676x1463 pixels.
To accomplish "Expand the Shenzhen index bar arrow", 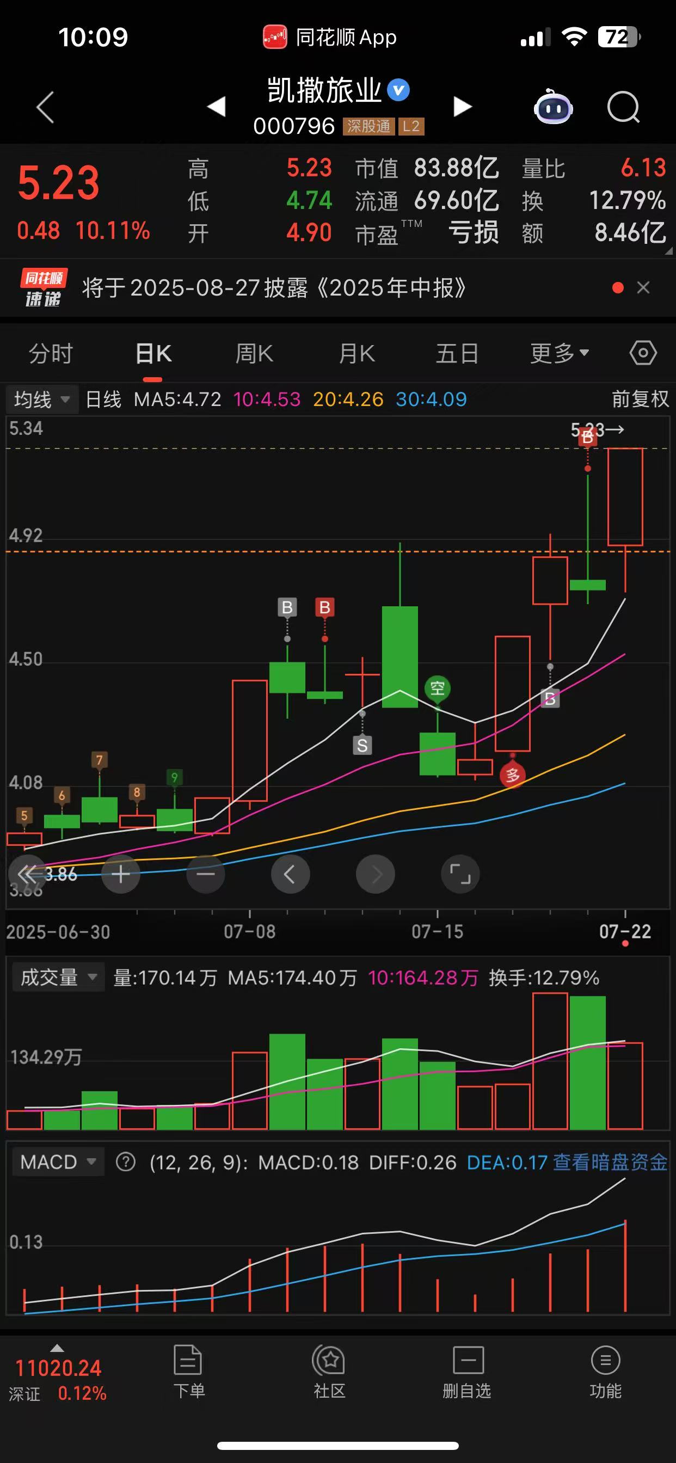I will (57, 1348).
